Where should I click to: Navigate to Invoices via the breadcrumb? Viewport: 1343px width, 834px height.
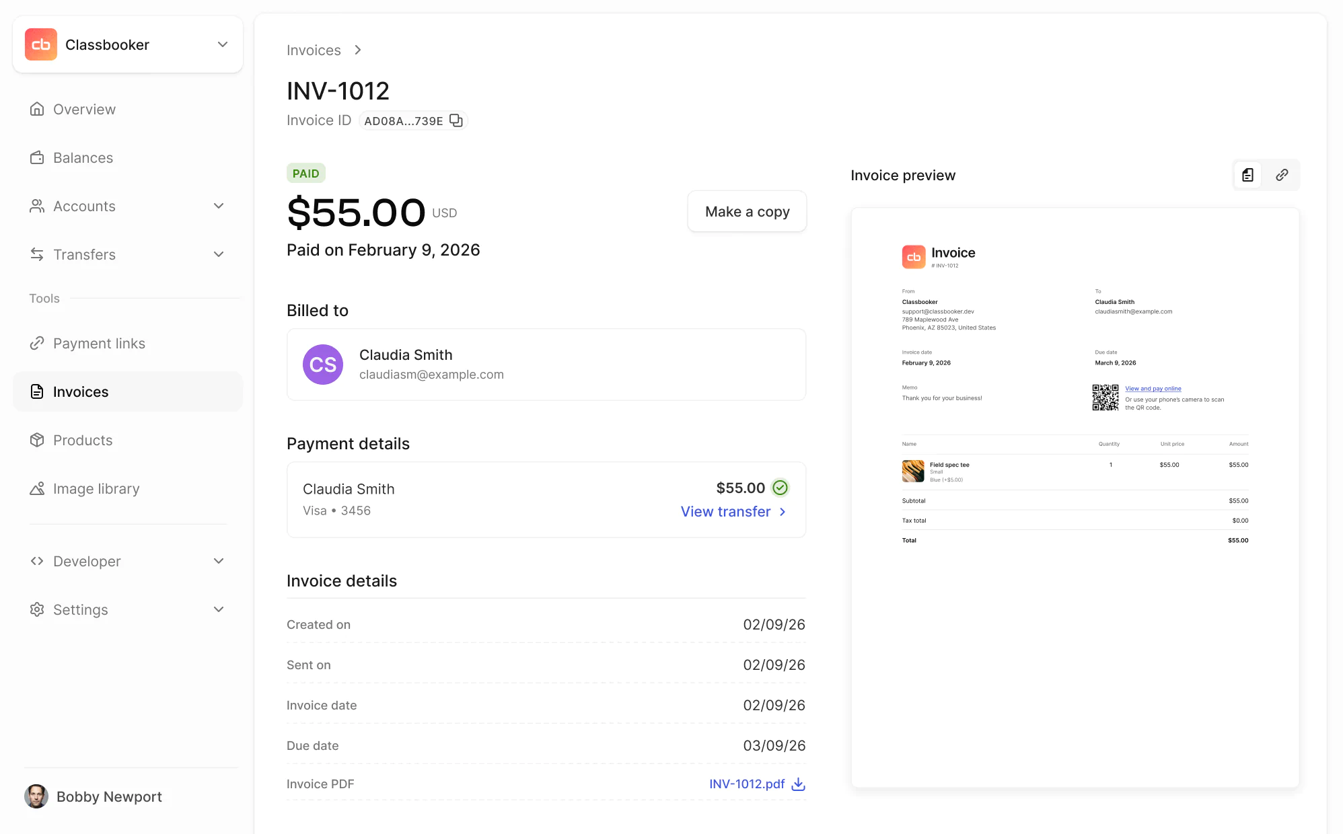[314, 50]
